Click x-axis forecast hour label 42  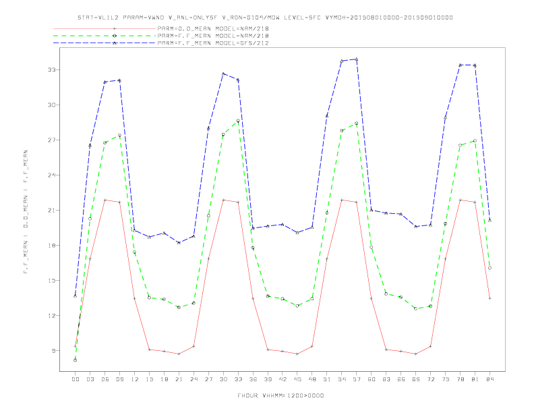coord(283,379)
